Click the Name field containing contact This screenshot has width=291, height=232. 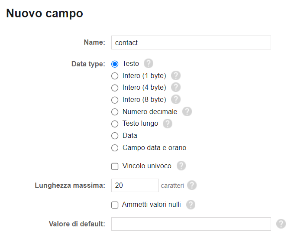coord(191,42)
